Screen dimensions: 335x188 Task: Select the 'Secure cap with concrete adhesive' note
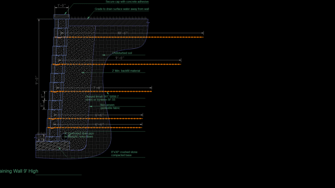click(x=127, y=2)
